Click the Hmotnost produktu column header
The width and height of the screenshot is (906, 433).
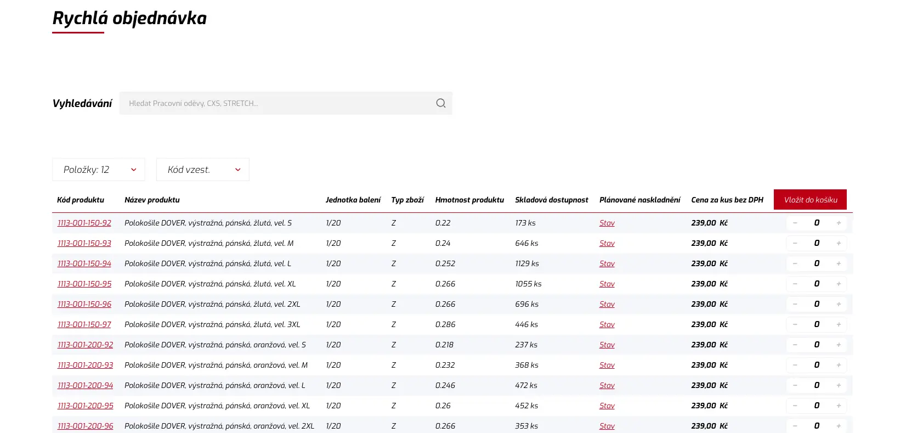[x=469, y=200]
